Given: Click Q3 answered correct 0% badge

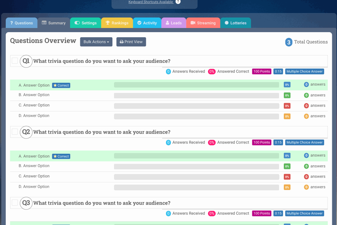Looking at the screenshot, I should (212, 214).
